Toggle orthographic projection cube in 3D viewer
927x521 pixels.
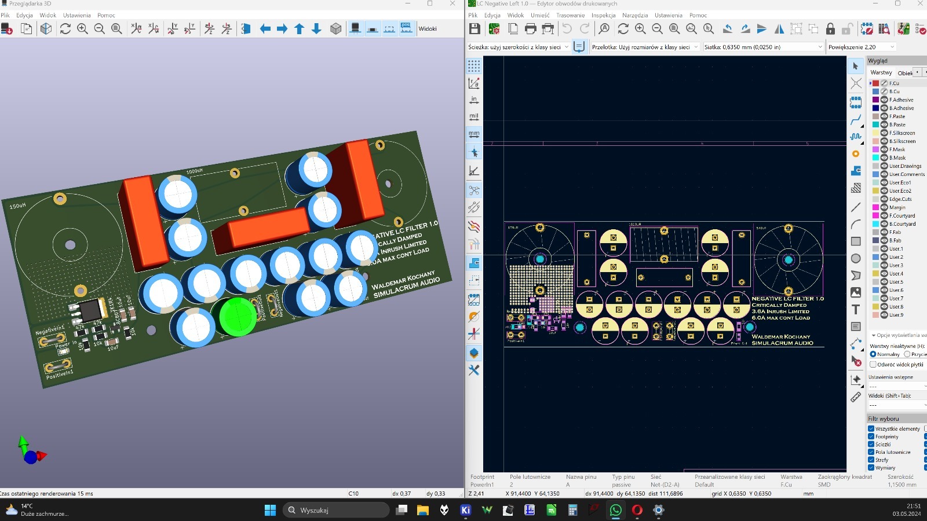[x=336, y=28]
